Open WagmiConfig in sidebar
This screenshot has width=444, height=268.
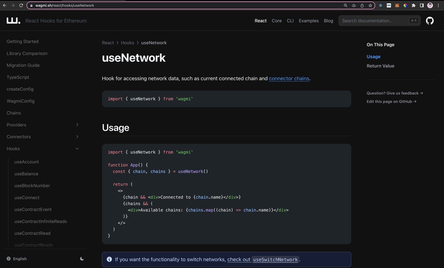point(20,101)
